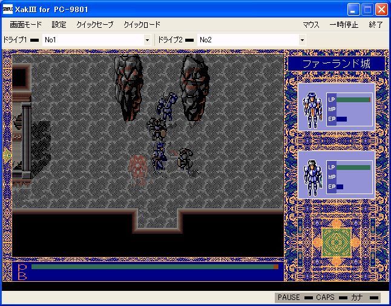
Task: Click the Xak III app icon in title bar
Action: (x=7, y=10)
